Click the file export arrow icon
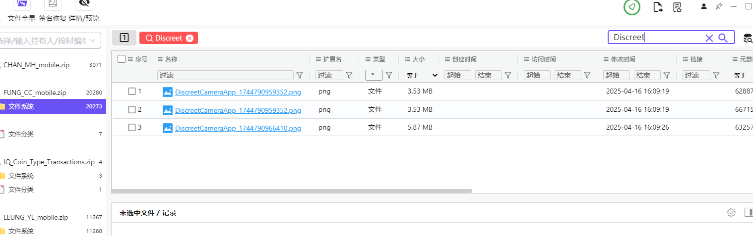The image size is (753, 236). [658, 7]
